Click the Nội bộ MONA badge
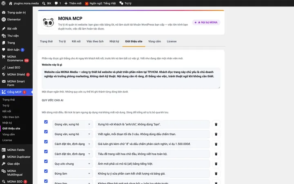Viewport: 294px width, 184px height. point(206,22)
